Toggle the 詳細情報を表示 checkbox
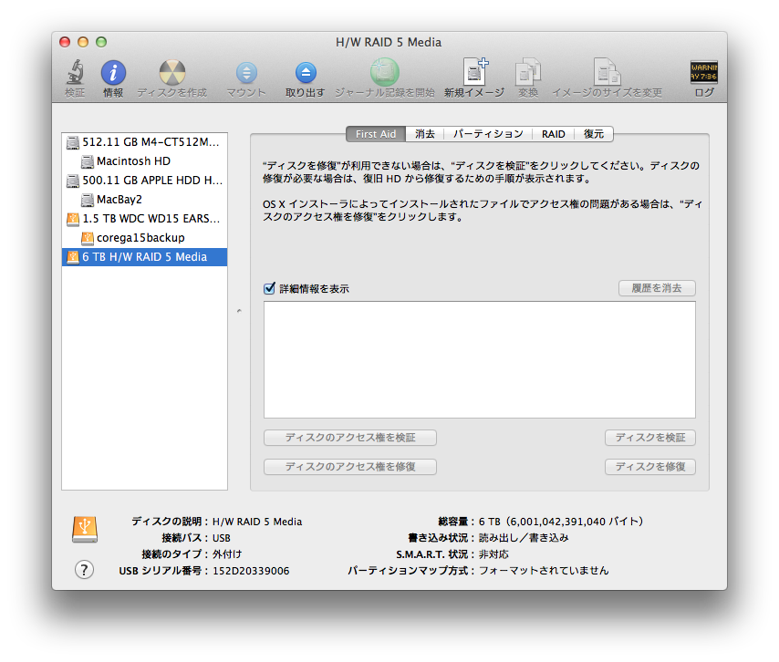The height and width of the screenshot is (662, 779). [269, 288]
